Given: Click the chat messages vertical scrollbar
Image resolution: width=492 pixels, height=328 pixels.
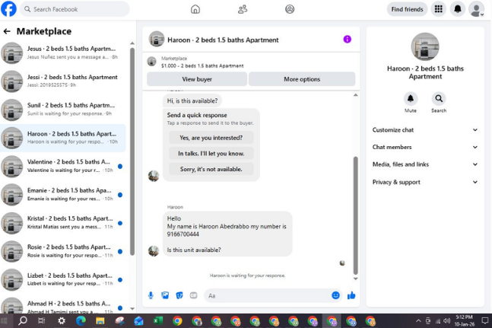Looking at the screenshot, I should (356, 215).
